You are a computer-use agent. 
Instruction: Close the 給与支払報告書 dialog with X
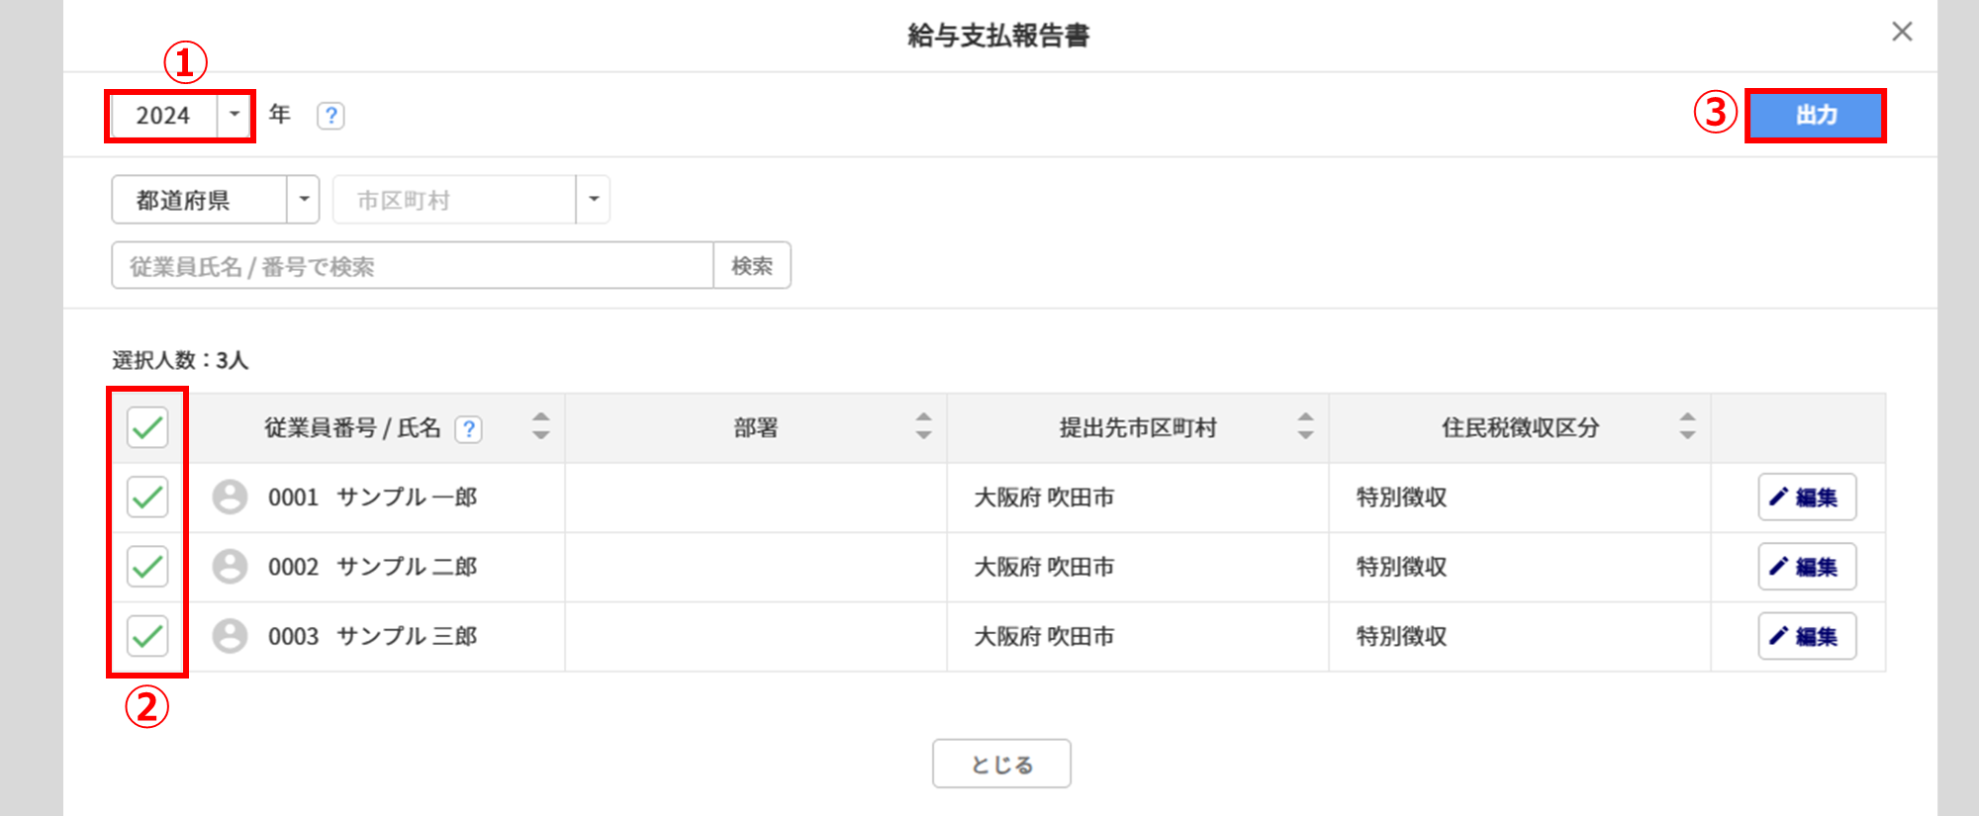(1902, 32)
